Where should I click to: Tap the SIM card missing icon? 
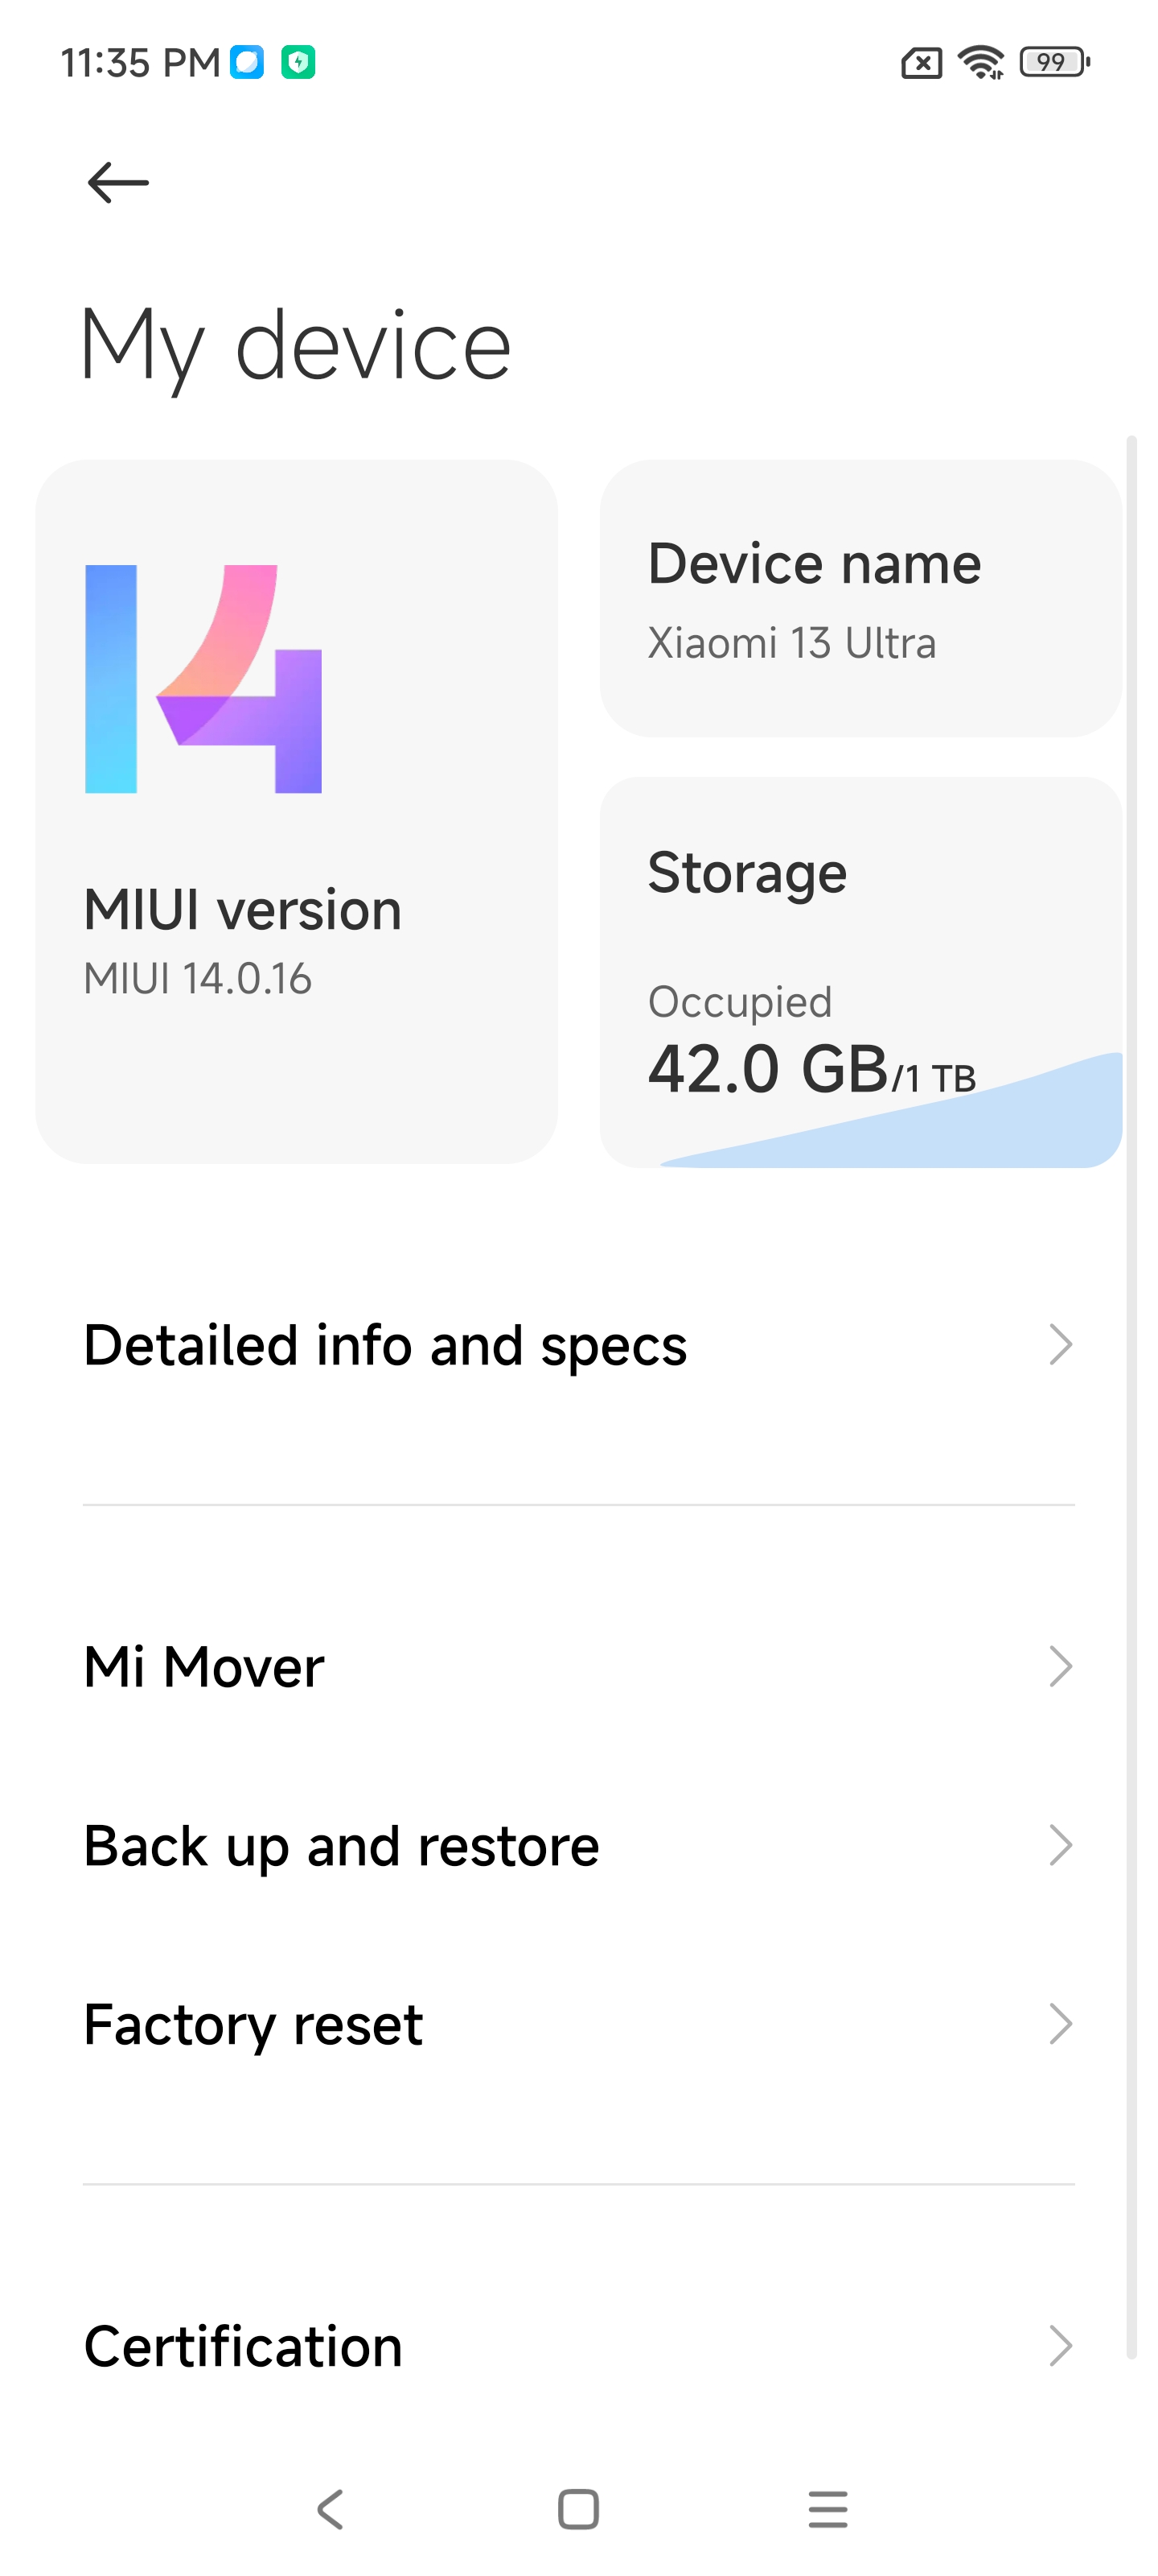pyautogui.click(x=922, y=64)
